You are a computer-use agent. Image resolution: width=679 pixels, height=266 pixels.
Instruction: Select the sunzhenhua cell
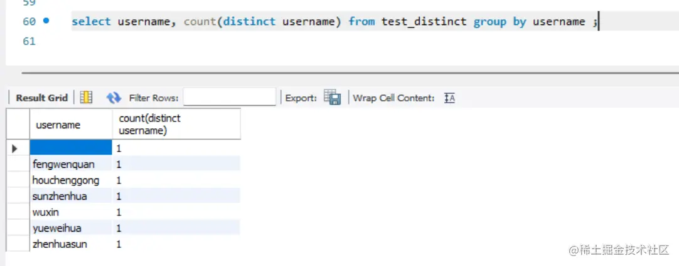pyautogui.click(x=71, y=196)
